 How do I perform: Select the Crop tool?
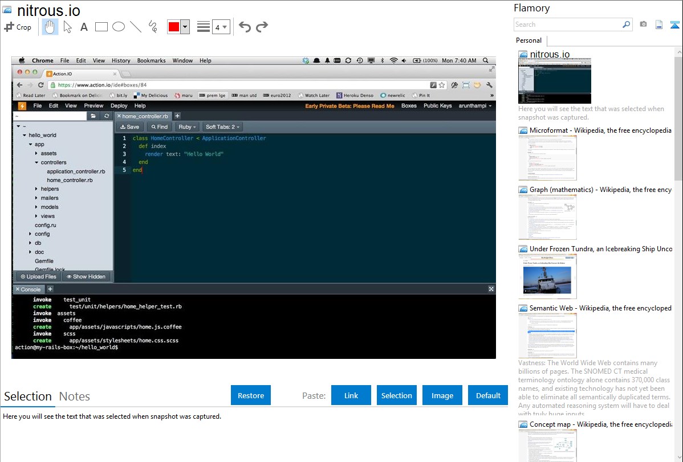tap(18, 27)
